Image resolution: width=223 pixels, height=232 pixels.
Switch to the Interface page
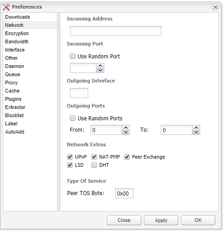click(30, 50)
